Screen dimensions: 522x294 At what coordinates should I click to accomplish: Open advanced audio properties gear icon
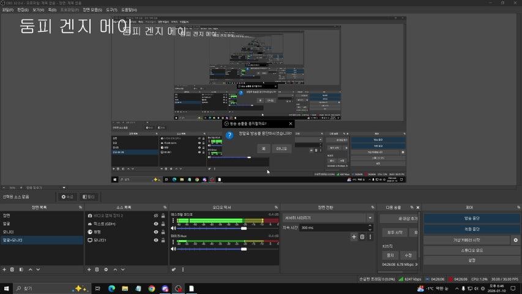coord(173,269)
